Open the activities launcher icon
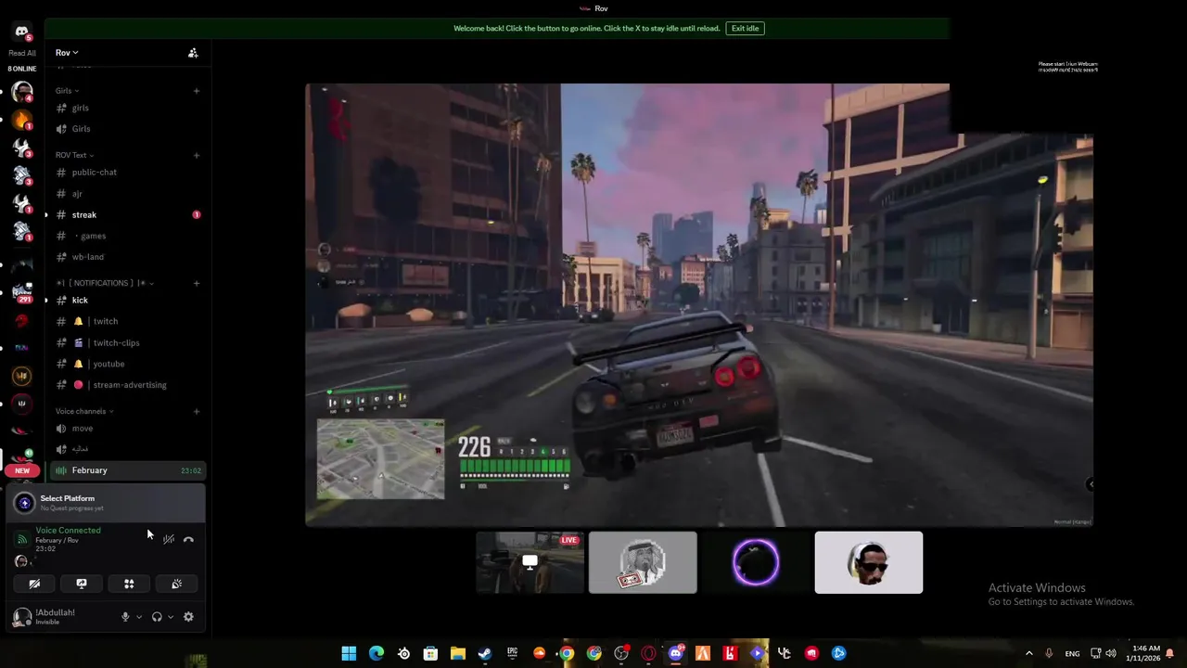1187x668 pixels. 129,584
